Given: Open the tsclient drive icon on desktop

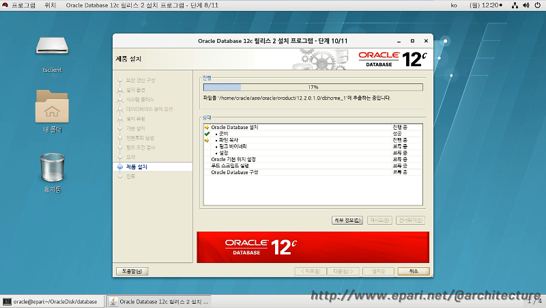Looking at the screenshot, I should point(53,46).
